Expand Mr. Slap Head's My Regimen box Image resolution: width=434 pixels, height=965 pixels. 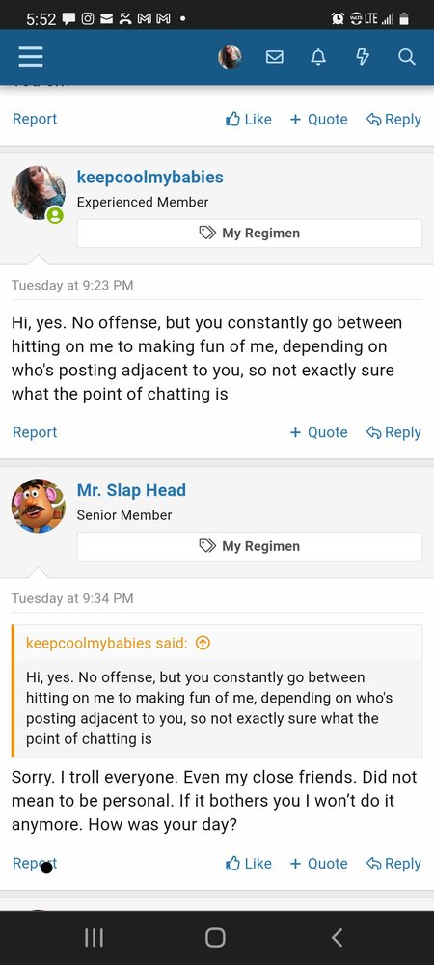tap(250, 546)
